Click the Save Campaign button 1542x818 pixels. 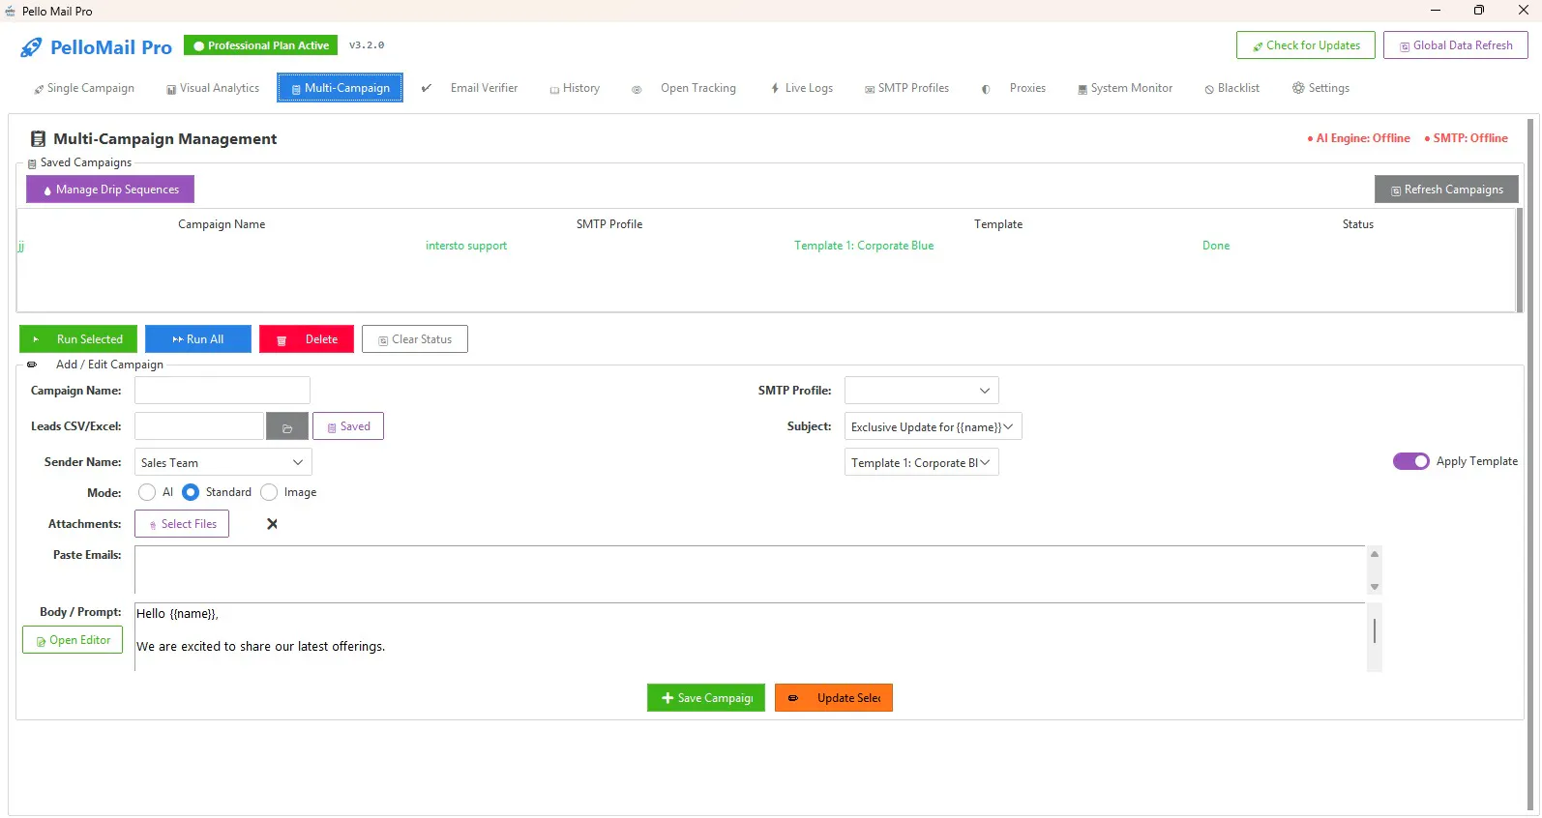[x=706, y=698]
